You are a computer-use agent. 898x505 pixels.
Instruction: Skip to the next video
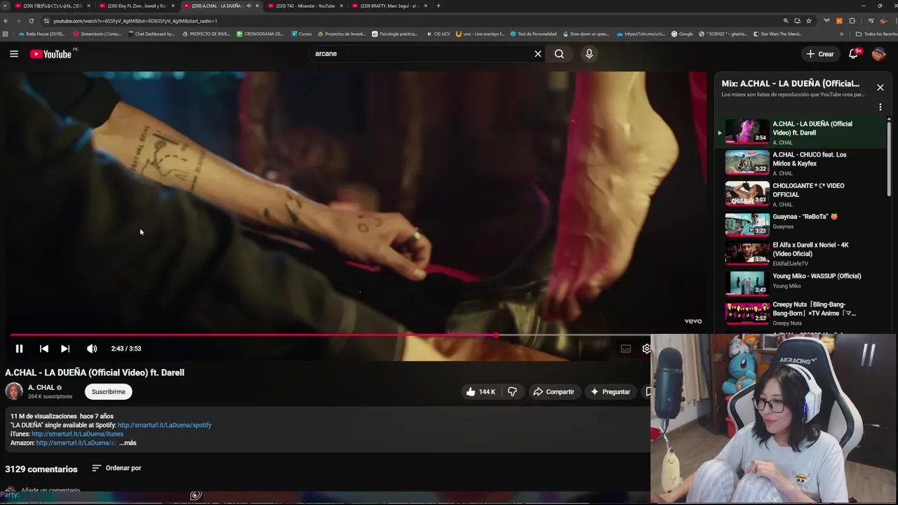coord(65,349)
